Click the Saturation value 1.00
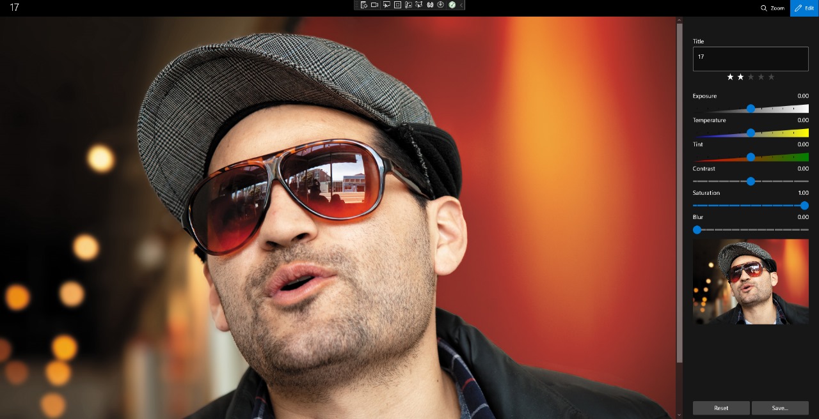 pos(803,193)
